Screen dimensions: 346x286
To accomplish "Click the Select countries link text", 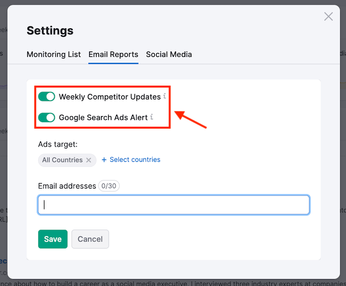I will tap(135, 160).
